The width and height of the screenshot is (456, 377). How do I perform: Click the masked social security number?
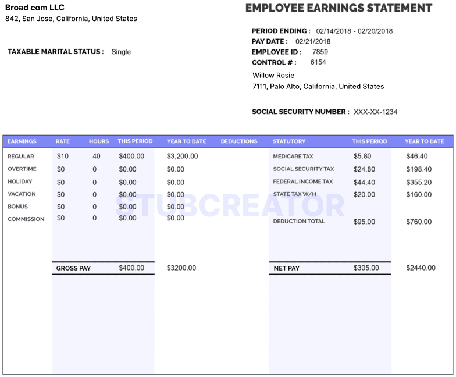(x=375, y=112)
